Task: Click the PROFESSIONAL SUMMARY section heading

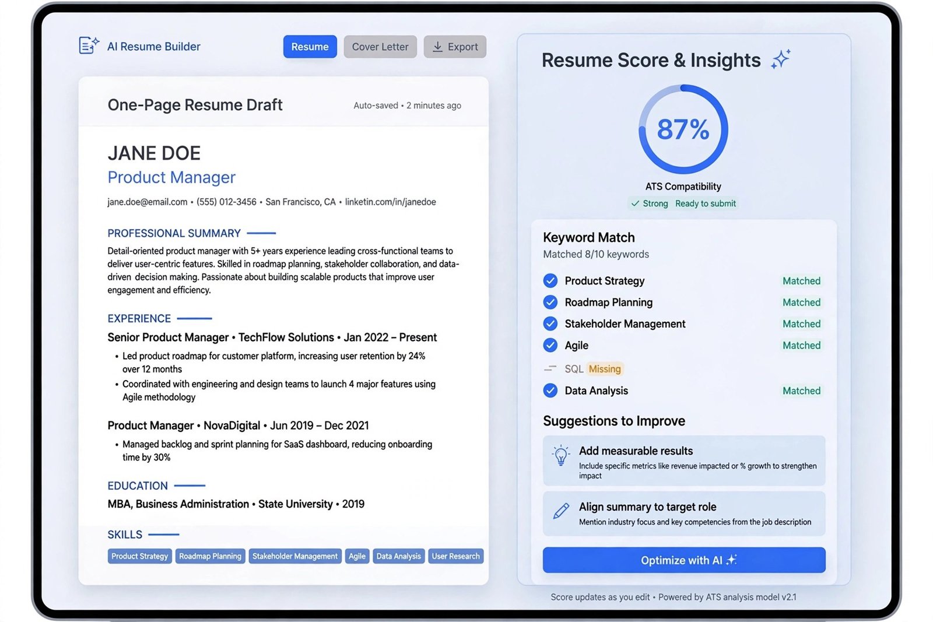Action: pyautogui.click(x=174, y=233)
